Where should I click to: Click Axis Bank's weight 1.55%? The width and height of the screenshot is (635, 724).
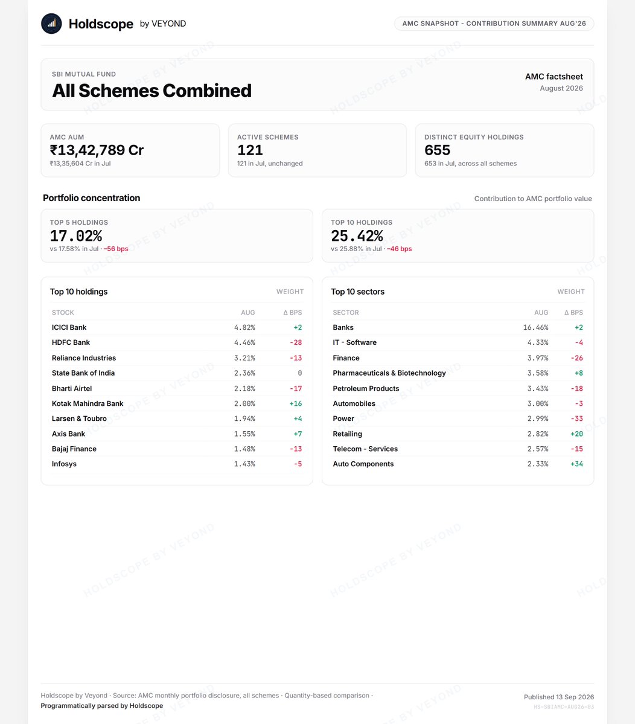click(x=244, y=434)
